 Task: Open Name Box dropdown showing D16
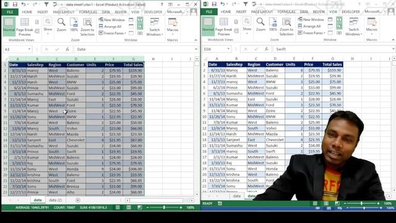[x=228, y=49]
